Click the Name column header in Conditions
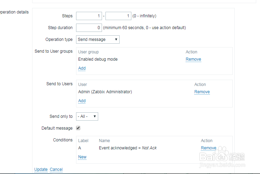The height and width of the screenshot is (174, 260). pyautogui.click(x=104, y=141)
